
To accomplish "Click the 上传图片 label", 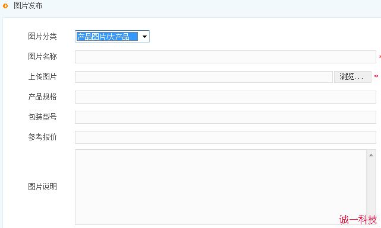I will click(43, 77).
